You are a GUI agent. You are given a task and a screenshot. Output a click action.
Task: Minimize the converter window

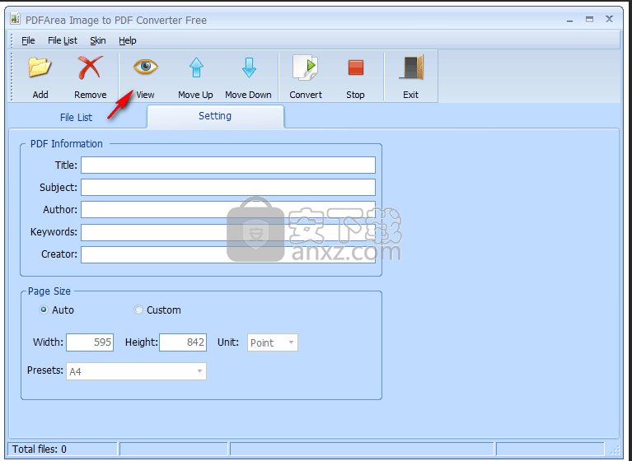pyautogui.click(x=569, y=20)
